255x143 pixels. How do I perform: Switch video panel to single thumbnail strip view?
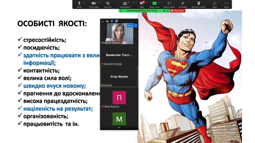tap(107, 21)
